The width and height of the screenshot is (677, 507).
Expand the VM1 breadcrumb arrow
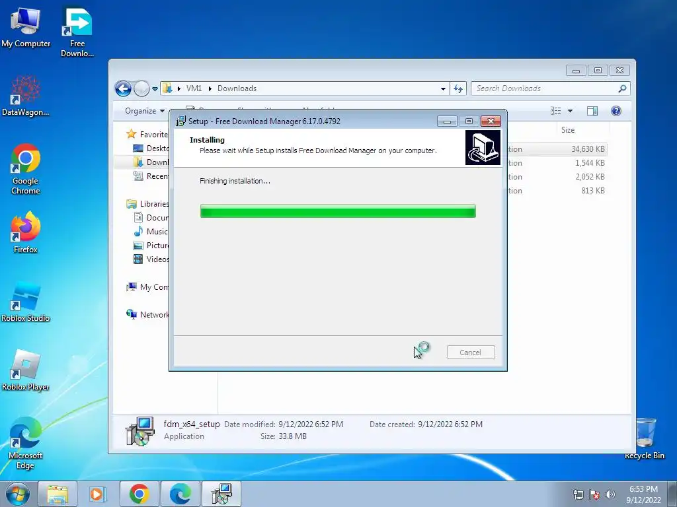[210, 89]
